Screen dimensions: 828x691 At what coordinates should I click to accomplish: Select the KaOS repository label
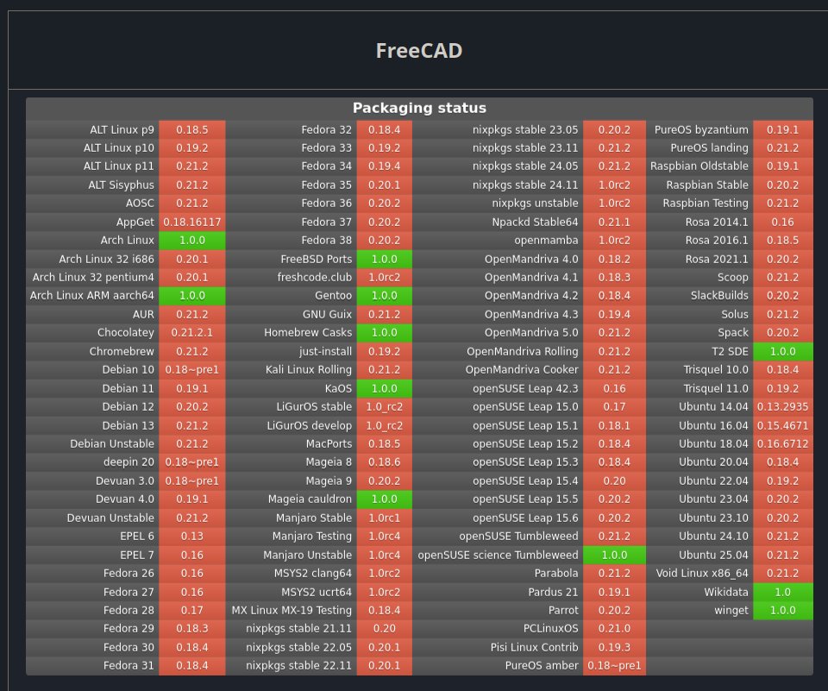[338, 388]
